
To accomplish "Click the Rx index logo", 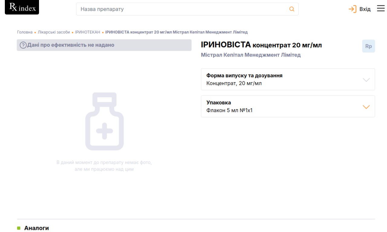I will 22,8.
